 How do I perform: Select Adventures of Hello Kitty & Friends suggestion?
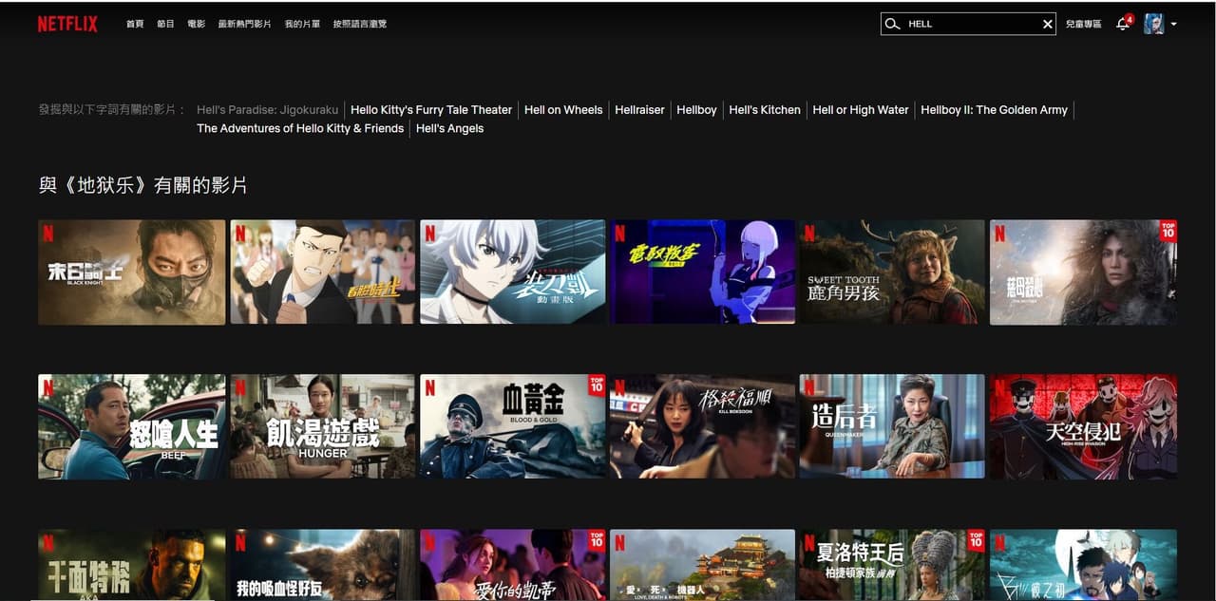(300, 128)
